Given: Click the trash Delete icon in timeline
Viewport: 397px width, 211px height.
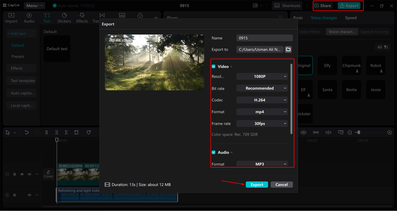Looking at the screenshot, I should coord(76,132).
